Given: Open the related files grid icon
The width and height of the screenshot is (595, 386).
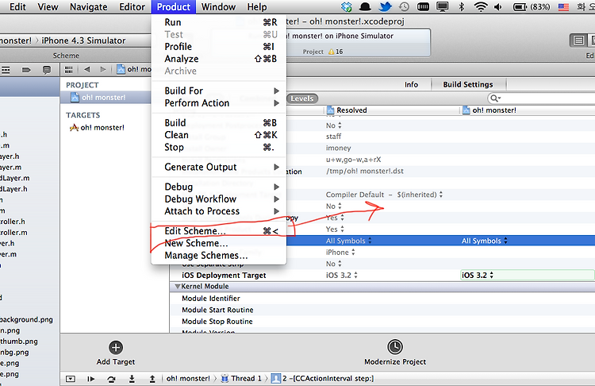Looking at the screenshot, I should coord(69,70).
